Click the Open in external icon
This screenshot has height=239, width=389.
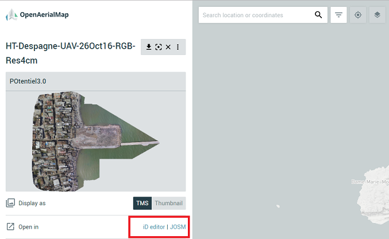click(10, 226)
